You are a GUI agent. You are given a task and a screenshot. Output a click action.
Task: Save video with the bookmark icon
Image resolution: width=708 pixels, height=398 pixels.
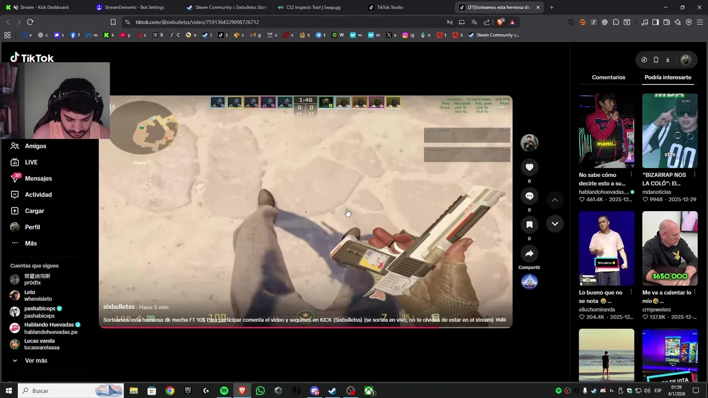[x=529, y=225]
